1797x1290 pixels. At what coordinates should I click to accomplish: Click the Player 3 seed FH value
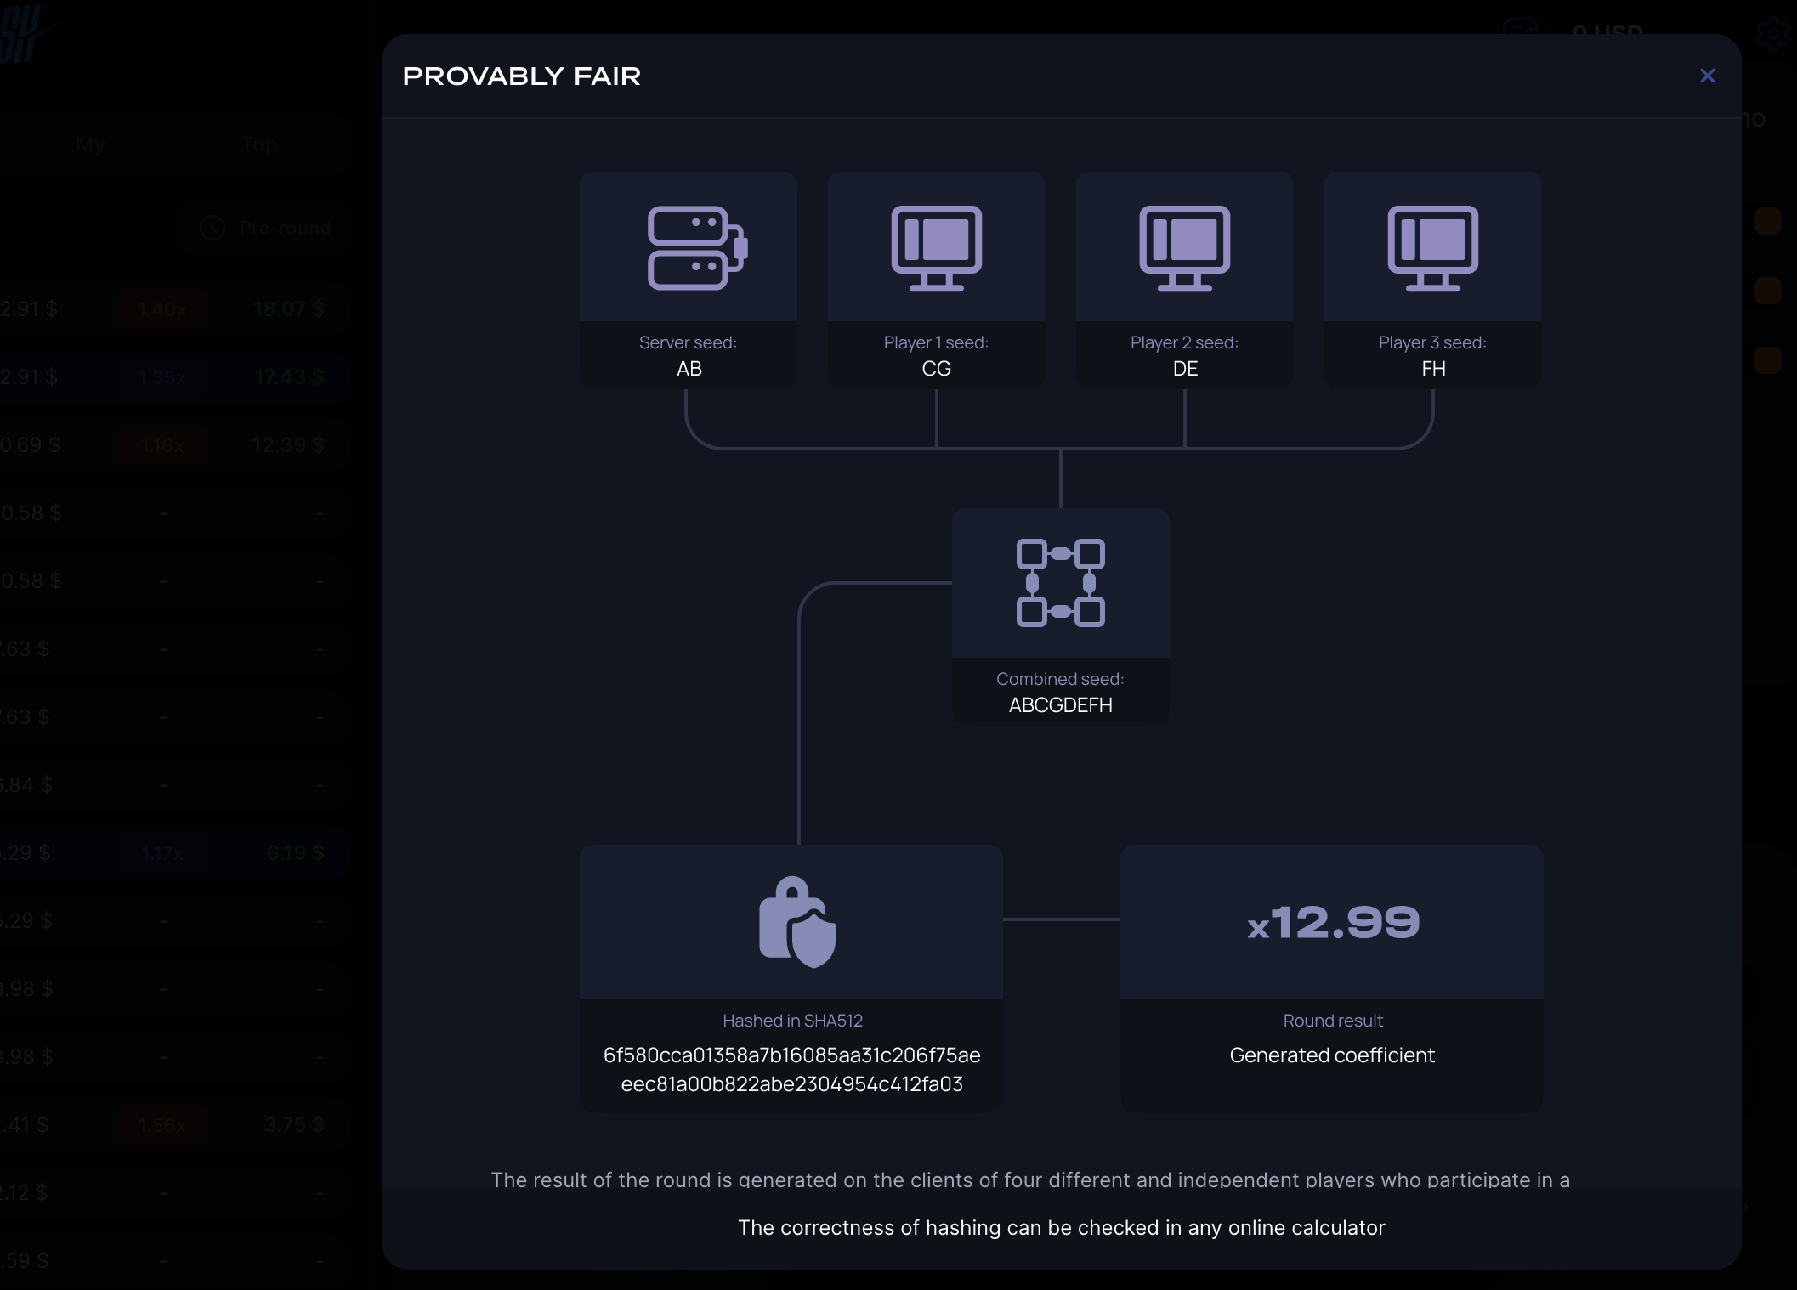click(x=1433, y=369)
